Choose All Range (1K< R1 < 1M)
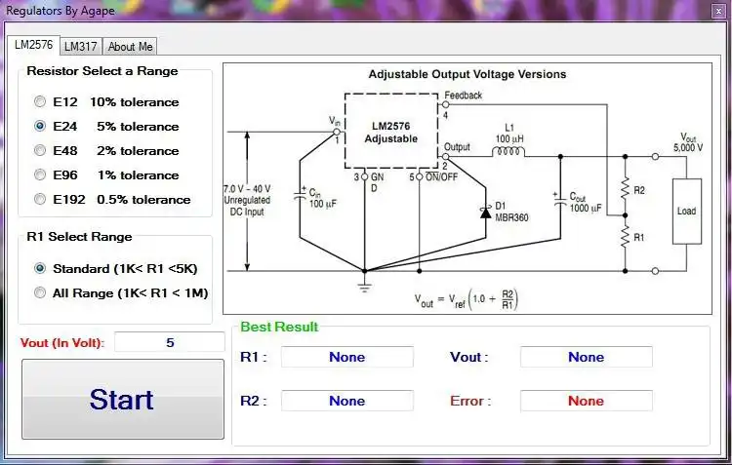 pyautogui.click(x=40, y=292)
